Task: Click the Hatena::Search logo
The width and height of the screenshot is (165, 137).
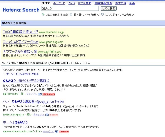Action: 21,10
